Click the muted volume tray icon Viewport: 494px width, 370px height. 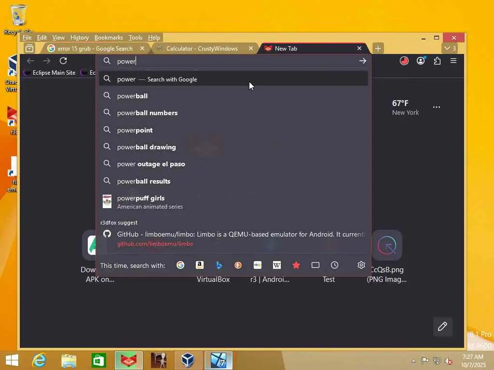448,361
